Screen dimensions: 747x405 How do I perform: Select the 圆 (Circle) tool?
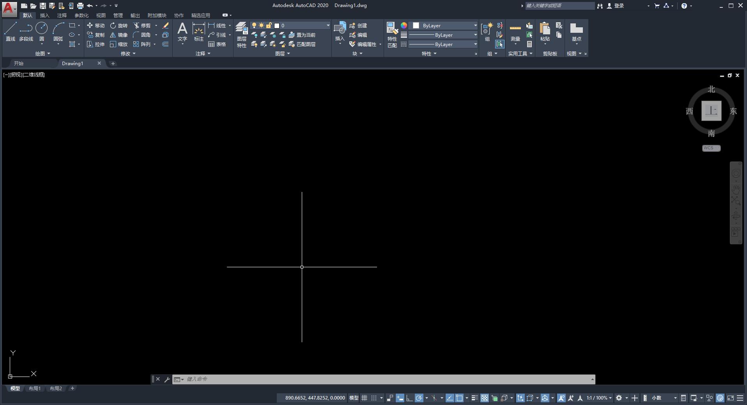tap(42, 31)
